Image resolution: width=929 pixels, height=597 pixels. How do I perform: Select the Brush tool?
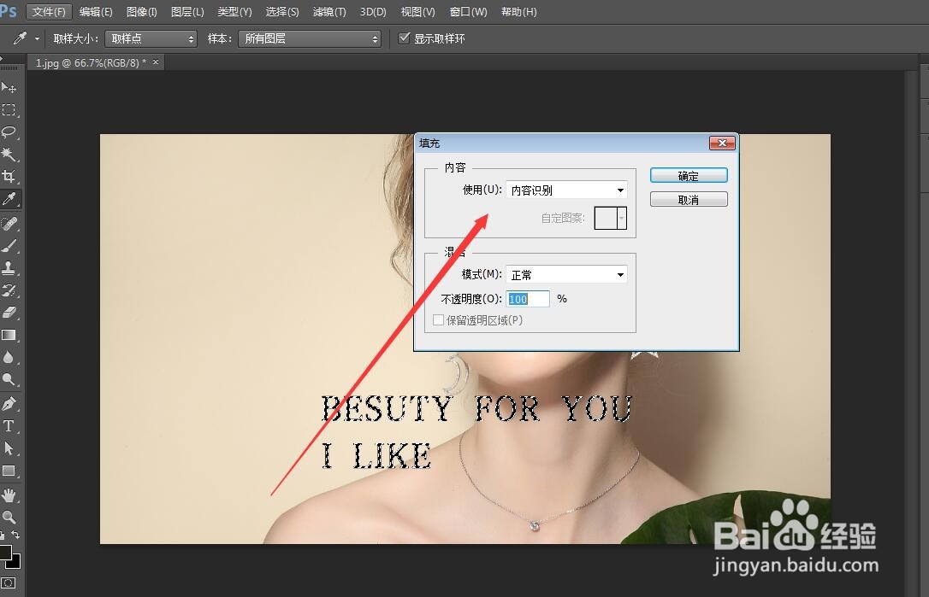9,245
